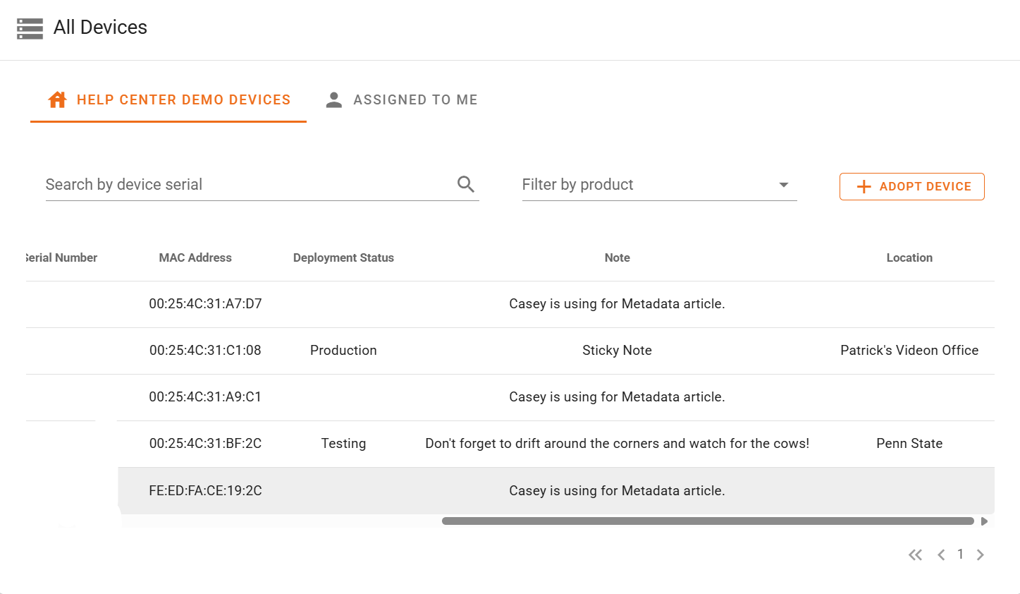Click the Sticky Note cell

point(617,350)
